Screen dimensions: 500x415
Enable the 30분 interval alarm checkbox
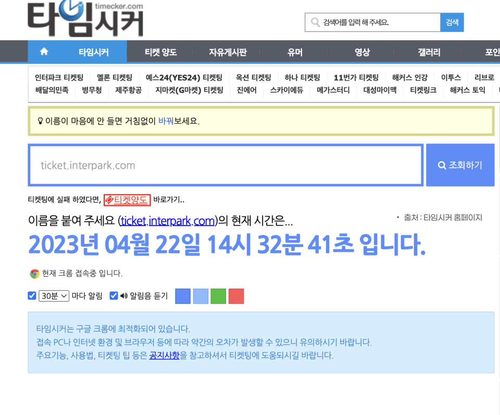point(32,295)
